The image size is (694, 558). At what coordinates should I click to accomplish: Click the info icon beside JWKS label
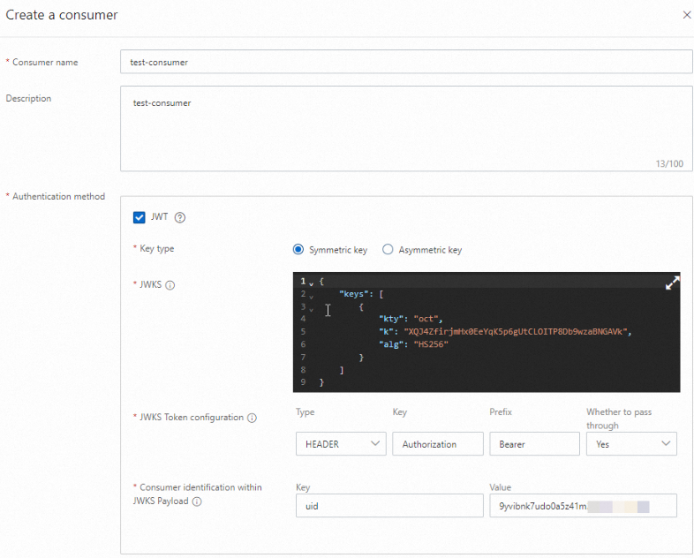point(170,285)
